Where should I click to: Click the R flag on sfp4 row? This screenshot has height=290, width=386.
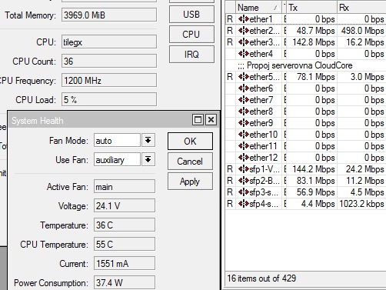[x=230, y=204]
